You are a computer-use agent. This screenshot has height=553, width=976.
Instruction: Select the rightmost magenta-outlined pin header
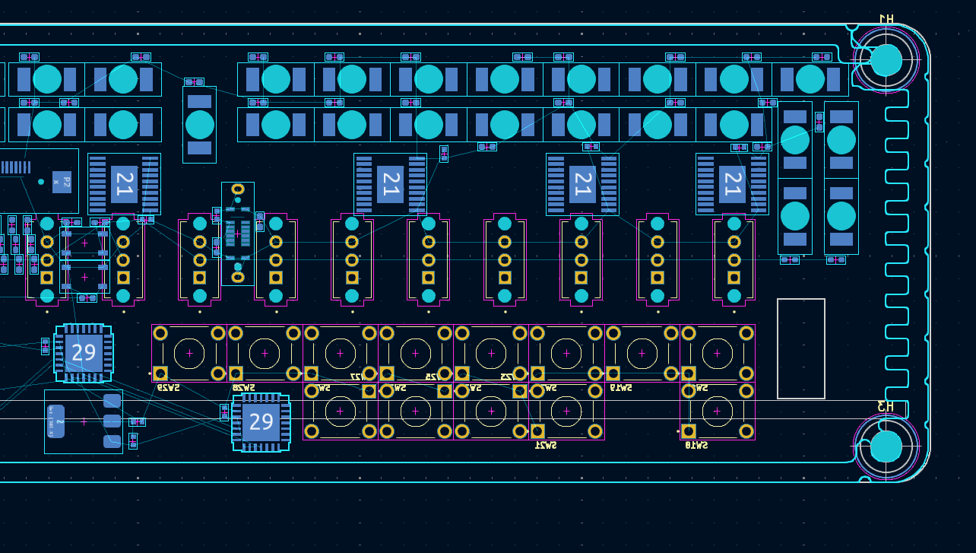734,259
